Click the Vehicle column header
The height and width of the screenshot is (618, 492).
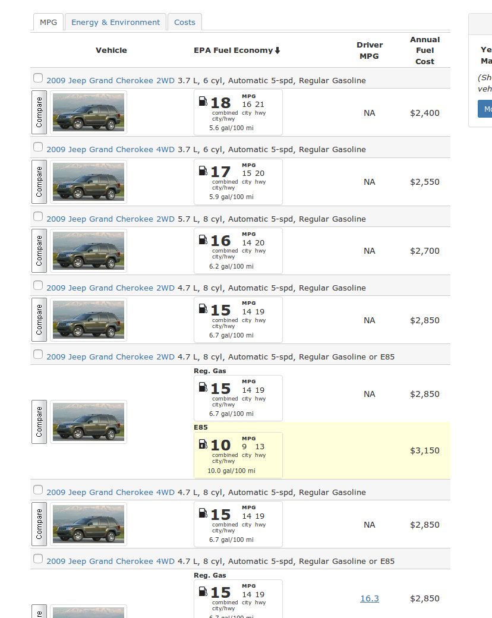tap(111, 50)
